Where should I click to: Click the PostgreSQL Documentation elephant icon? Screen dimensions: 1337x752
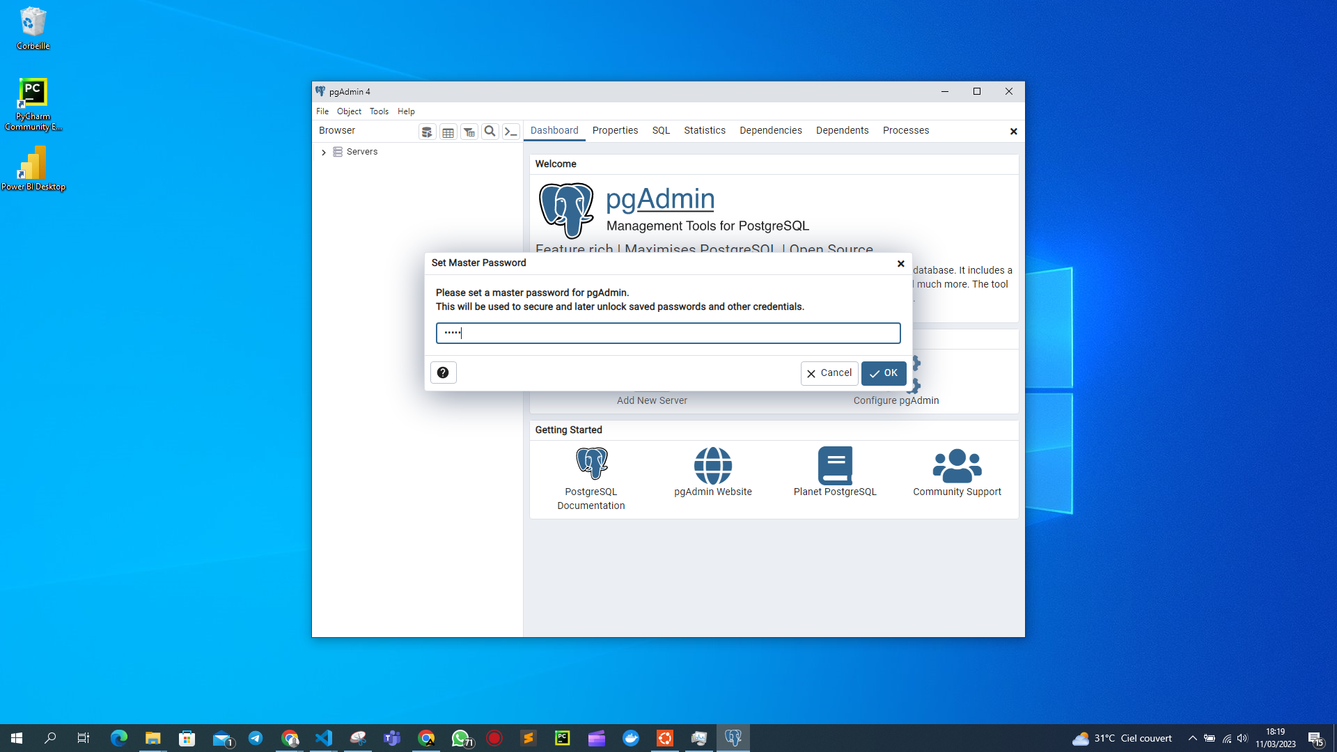pyautogui.click(x=592, y=464)
